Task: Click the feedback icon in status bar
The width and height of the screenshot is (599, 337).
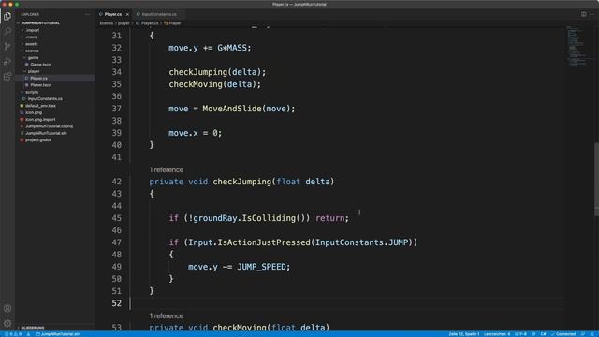Action: pyautogui.click(x=583, y=334)
